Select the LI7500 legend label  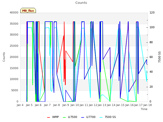pyautogui.click(x=73, y=117)
